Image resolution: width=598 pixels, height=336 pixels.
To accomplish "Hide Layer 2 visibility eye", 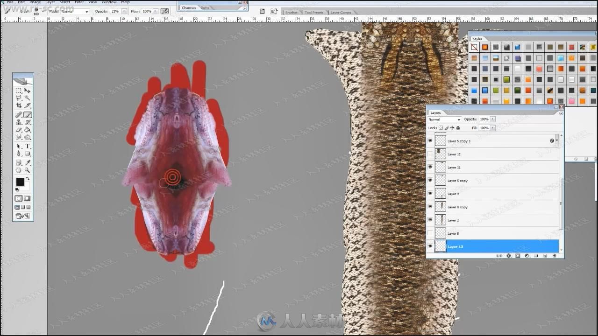I will [430, 220].
